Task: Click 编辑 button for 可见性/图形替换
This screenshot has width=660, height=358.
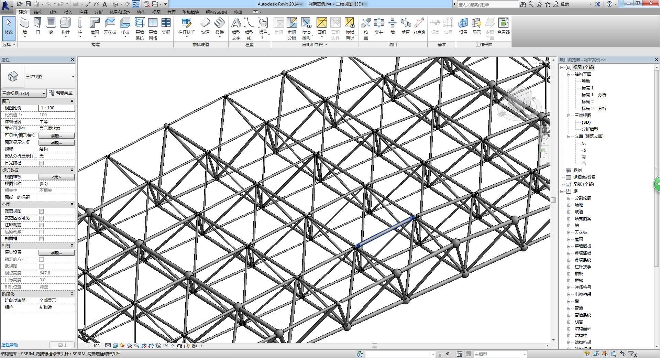Action: 56,135
